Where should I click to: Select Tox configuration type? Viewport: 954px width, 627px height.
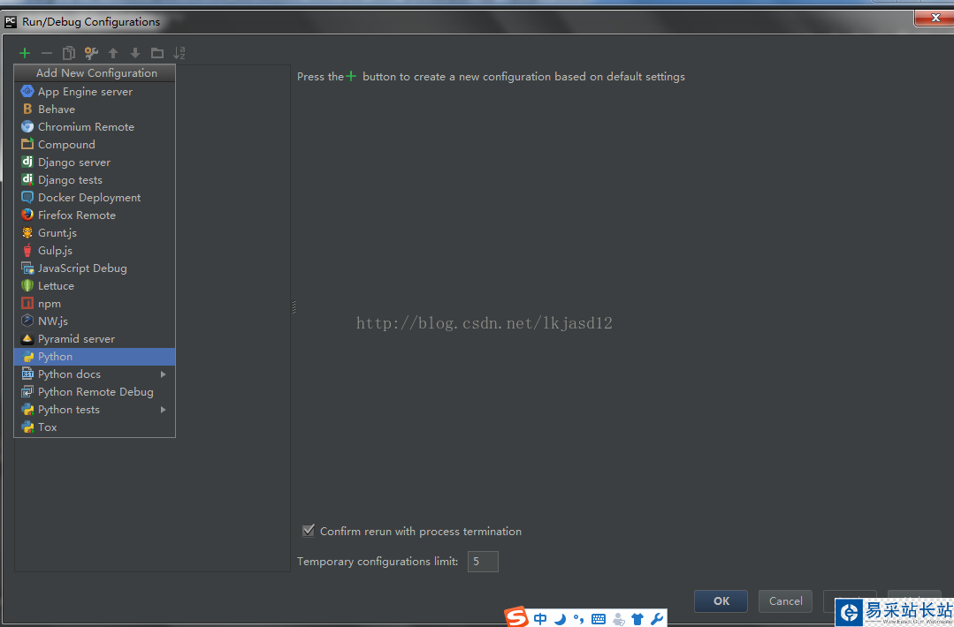coord(95,427)
